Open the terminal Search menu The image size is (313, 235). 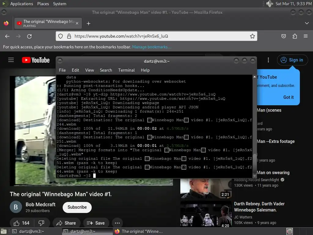point(106,70)
